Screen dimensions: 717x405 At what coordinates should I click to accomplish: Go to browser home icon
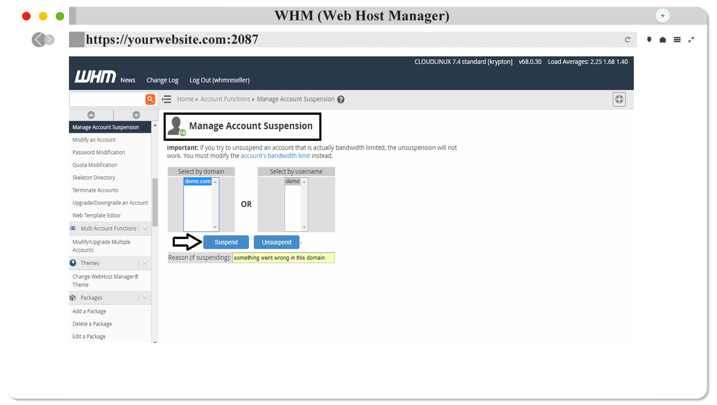tap(663, 39)
